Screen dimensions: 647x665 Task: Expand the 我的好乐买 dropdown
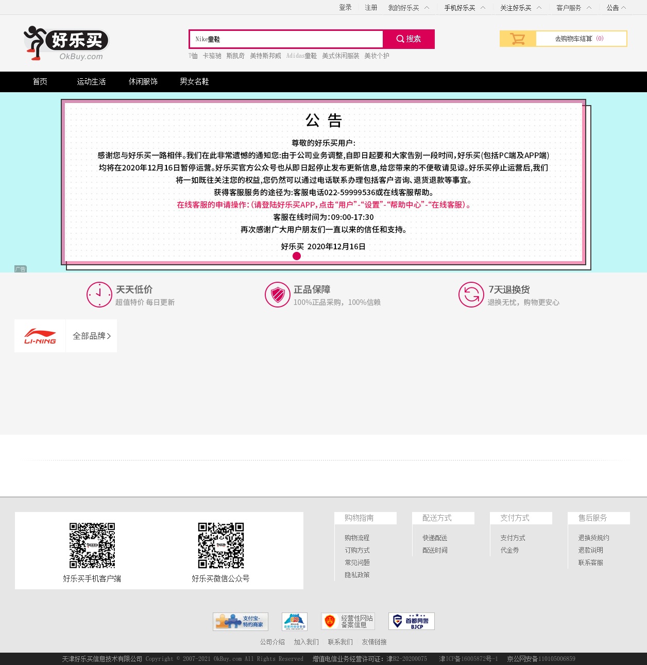point(408,8)
